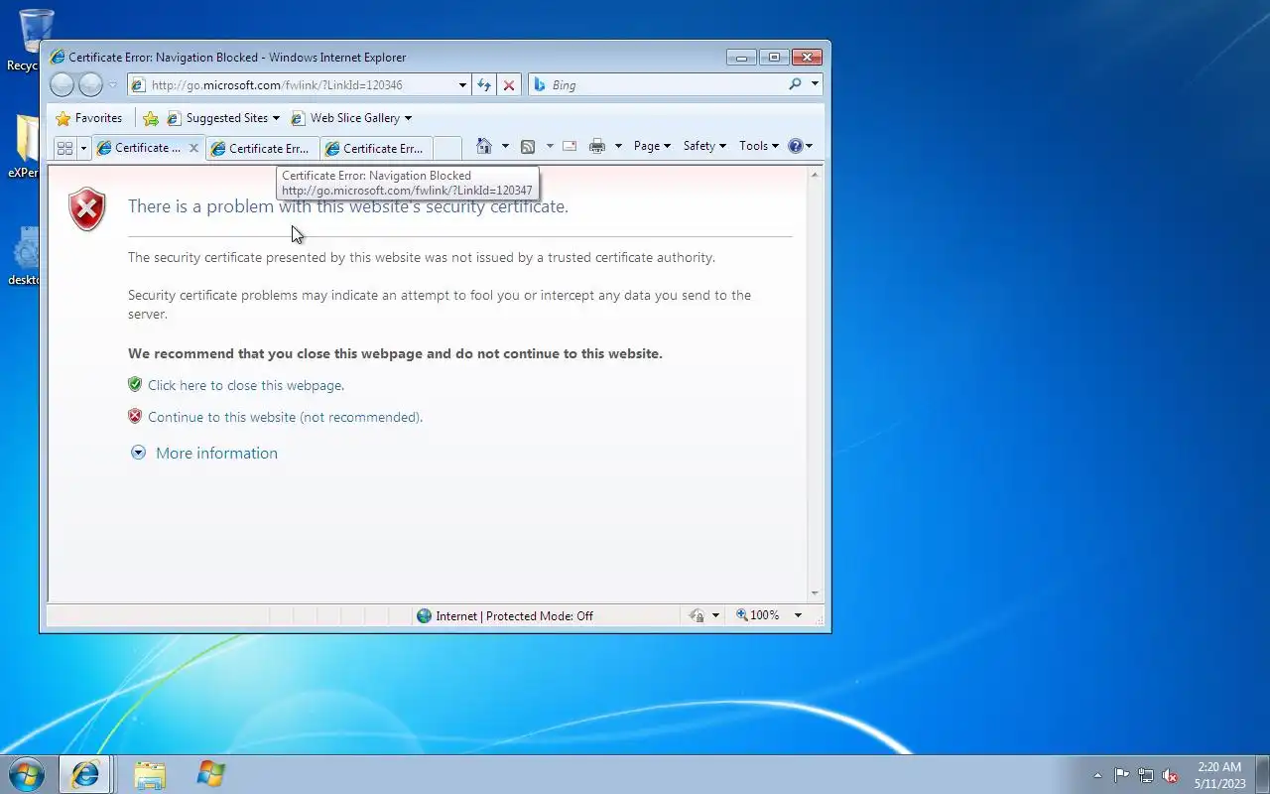The image size is (1270, 794).
Task: Switch to the third Certificate Error tab
Action: pyautogui.click(x=377, y=149)
